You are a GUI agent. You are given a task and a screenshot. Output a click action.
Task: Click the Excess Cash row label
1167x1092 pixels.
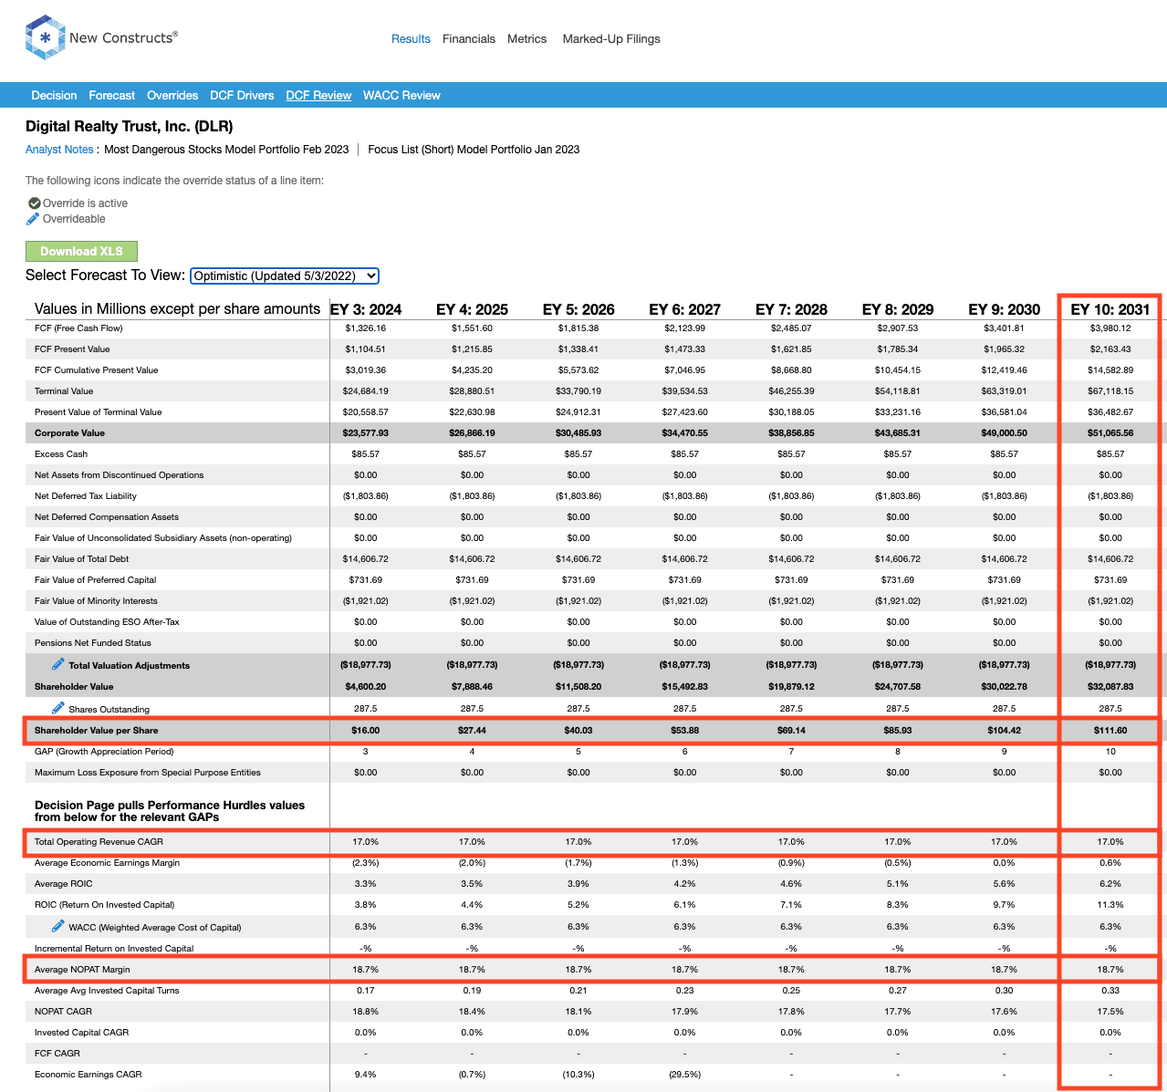pyautogui.click(x=61, y=454)
